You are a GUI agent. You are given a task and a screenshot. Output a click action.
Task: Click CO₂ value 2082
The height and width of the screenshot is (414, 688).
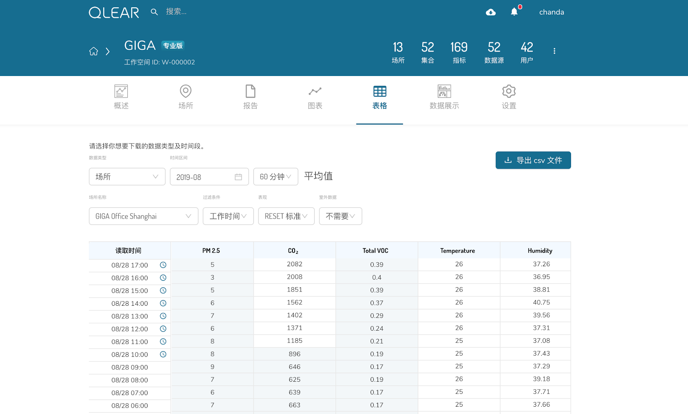(295, 264)
